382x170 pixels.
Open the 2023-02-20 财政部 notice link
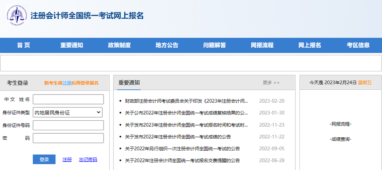click(x=186, y=101)
